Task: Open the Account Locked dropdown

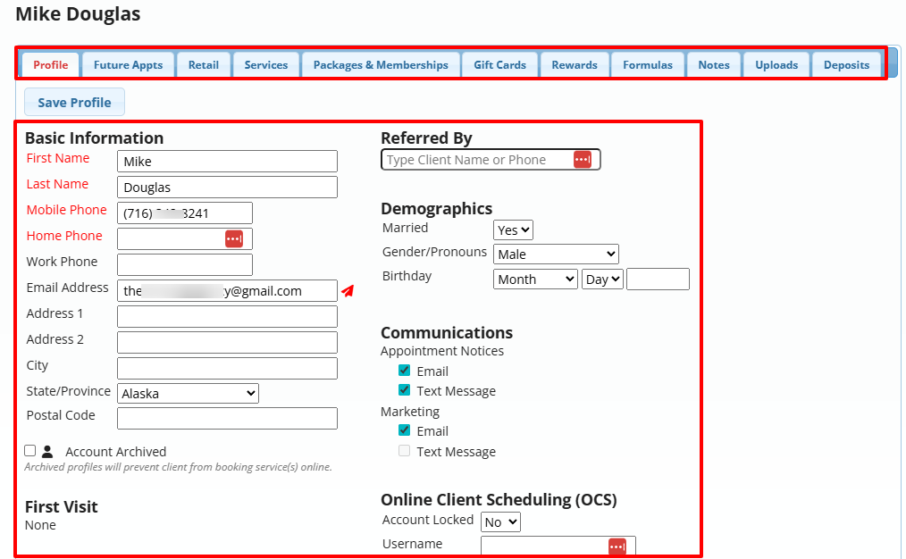Action: [x=500, y=522]
